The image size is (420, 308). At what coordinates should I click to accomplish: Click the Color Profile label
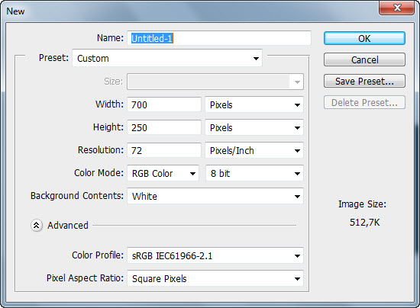[x=98, y=255]
